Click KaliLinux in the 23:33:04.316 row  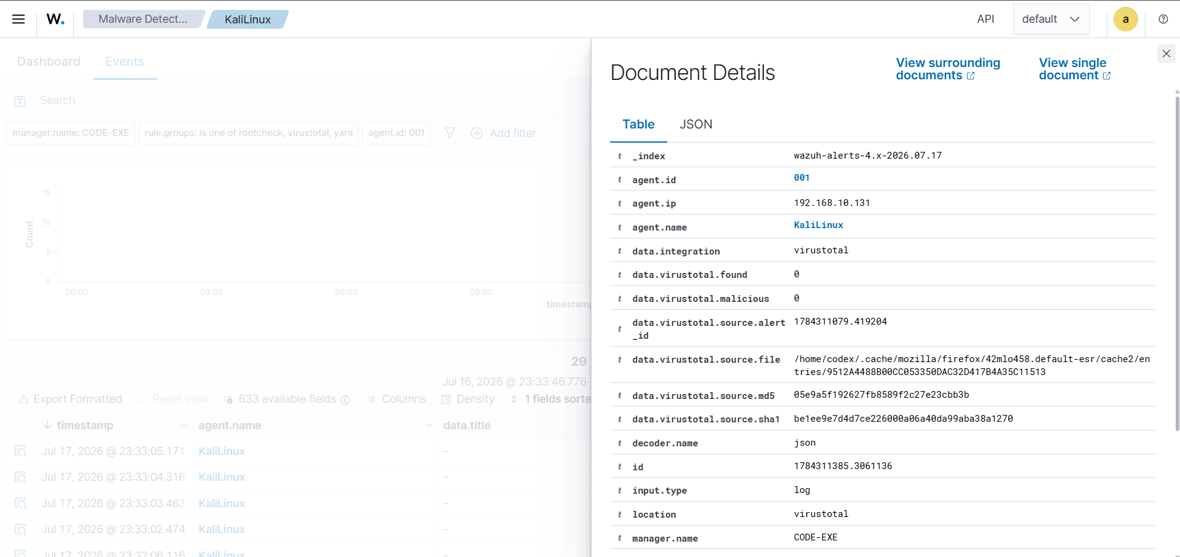222,477
